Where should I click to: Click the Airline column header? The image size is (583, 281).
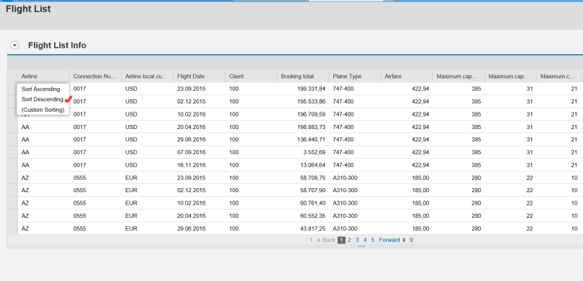(x=31, y=75)
